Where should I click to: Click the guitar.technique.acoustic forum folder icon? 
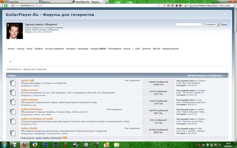pyautogui.click(x=13, y=121)
